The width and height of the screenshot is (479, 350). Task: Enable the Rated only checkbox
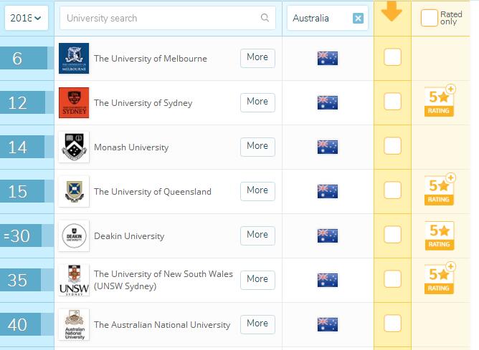pos(429,18)
